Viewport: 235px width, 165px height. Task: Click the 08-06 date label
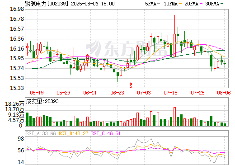(x=224, y=93)
